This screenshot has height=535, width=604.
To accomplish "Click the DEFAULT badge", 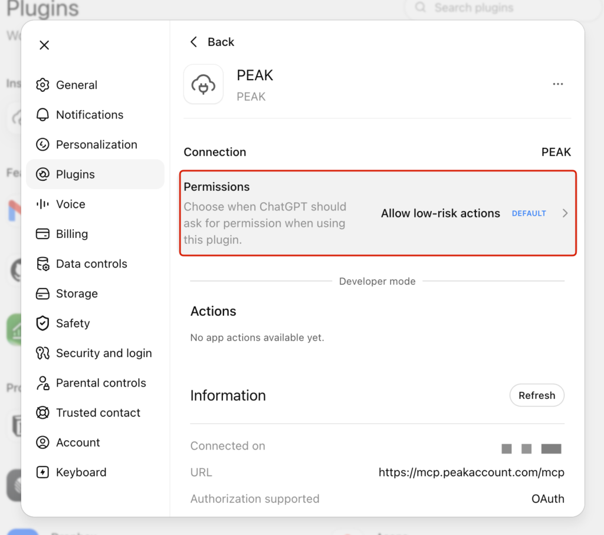I will point(529,213).
